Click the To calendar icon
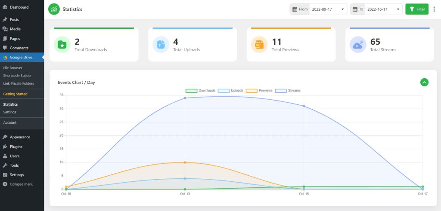Screen dimensions: 441x211 (x=355, y=9)
